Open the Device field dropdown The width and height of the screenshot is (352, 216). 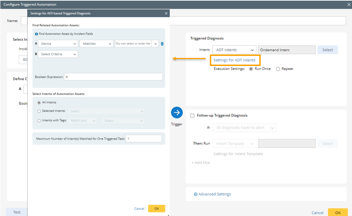pos(58,44)
